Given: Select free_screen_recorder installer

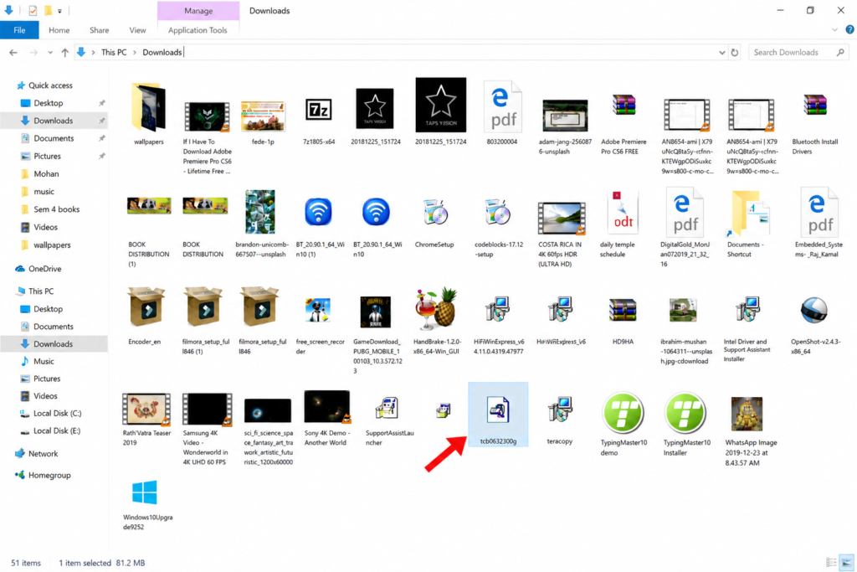Looking at the screenshot, I should click(x=318, y=310).
